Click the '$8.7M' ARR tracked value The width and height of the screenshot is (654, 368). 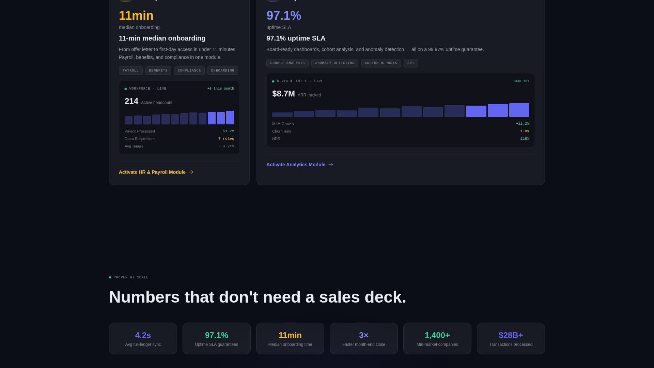pyautogui.click(x=283, y=94)
